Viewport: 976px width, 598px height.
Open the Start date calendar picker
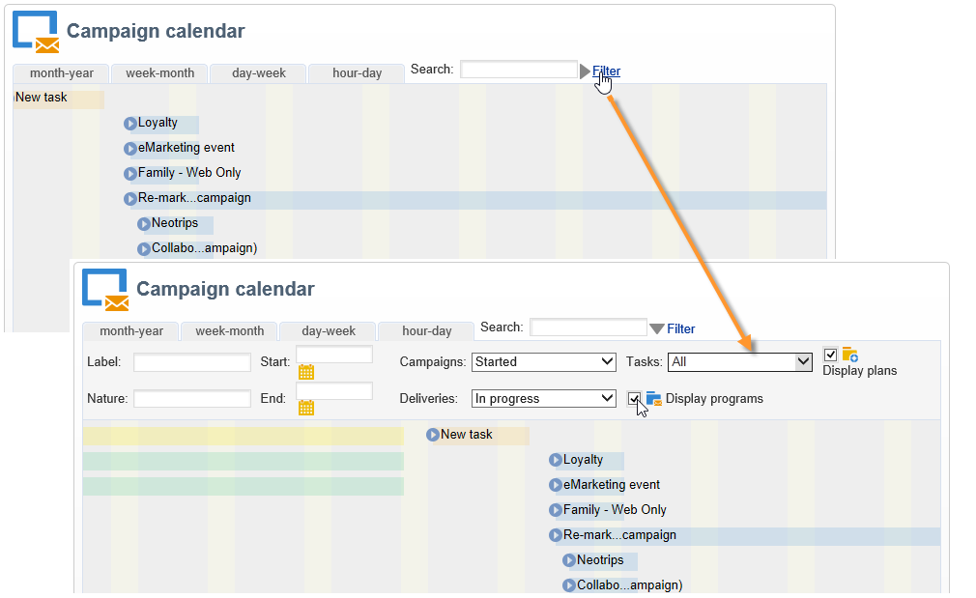tap(306, 372)
